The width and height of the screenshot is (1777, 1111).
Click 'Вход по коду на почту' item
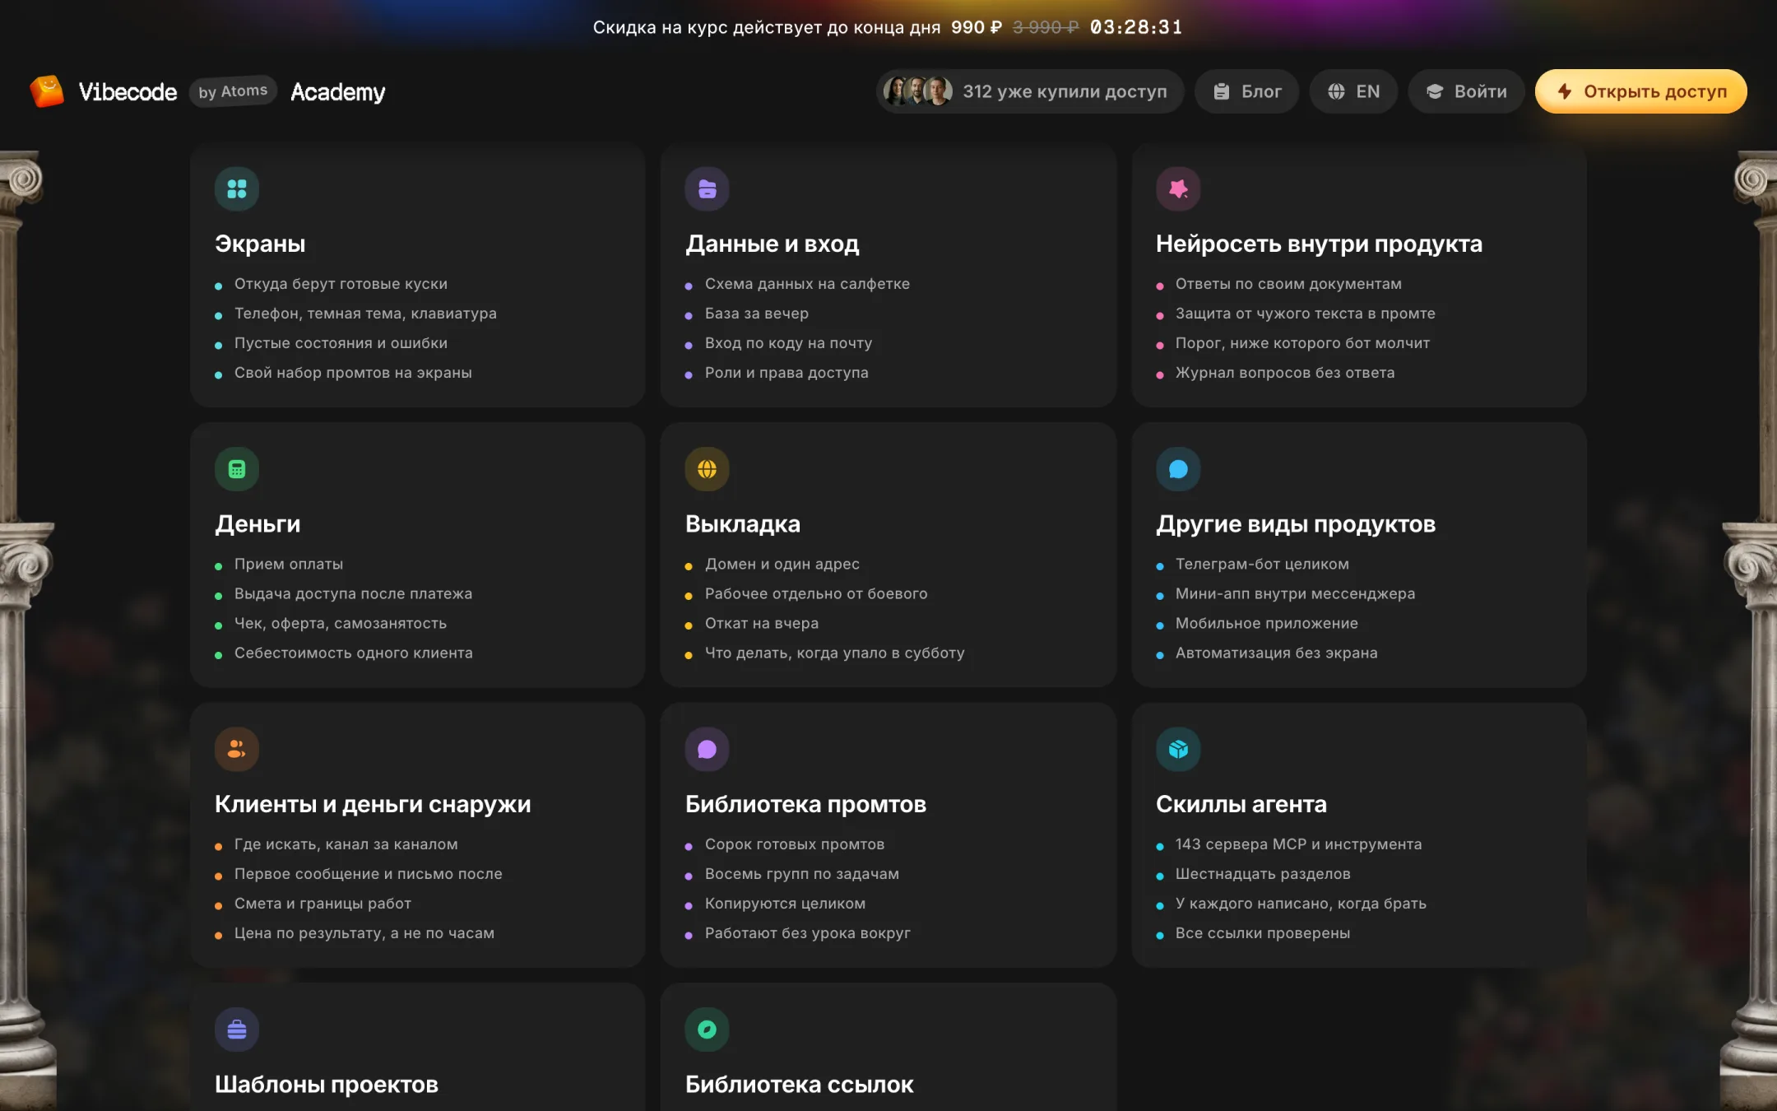788,343
